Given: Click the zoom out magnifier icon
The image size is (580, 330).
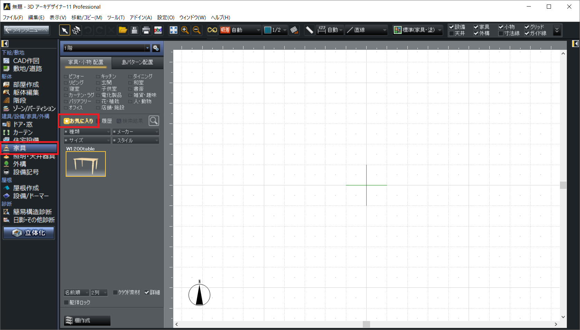Looking at the screenshot, I should pyautogui.click(x=196, y=30).
